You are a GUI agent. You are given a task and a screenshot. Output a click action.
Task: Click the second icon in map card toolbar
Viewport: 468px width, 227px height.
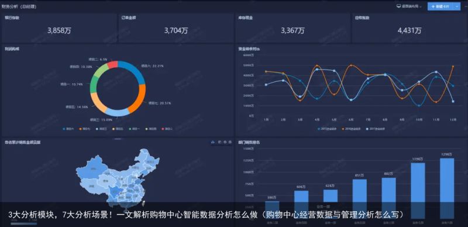pos(220,143)
